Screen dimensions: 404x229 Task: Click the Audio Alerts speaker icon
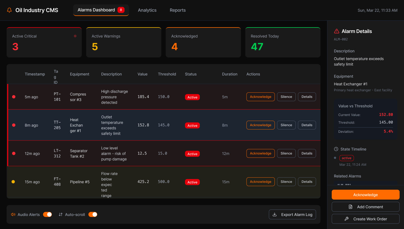(x=13, y=214)
